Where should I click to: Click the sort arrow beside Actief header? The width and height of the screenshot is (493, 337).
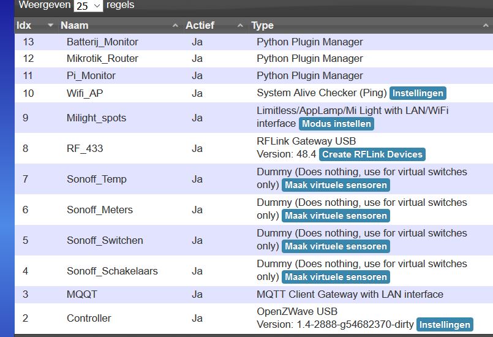coord(240,26)
